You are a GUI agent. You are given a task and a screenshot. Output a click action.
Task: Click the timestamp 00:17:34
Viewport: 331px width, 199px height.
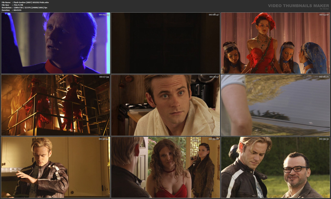104,77
